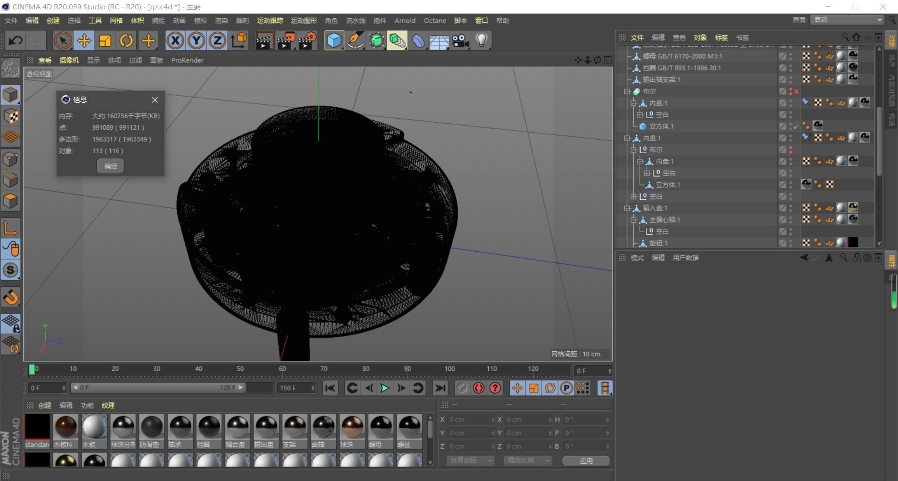Toggle the Enable Snap icon

pos(10,297)
